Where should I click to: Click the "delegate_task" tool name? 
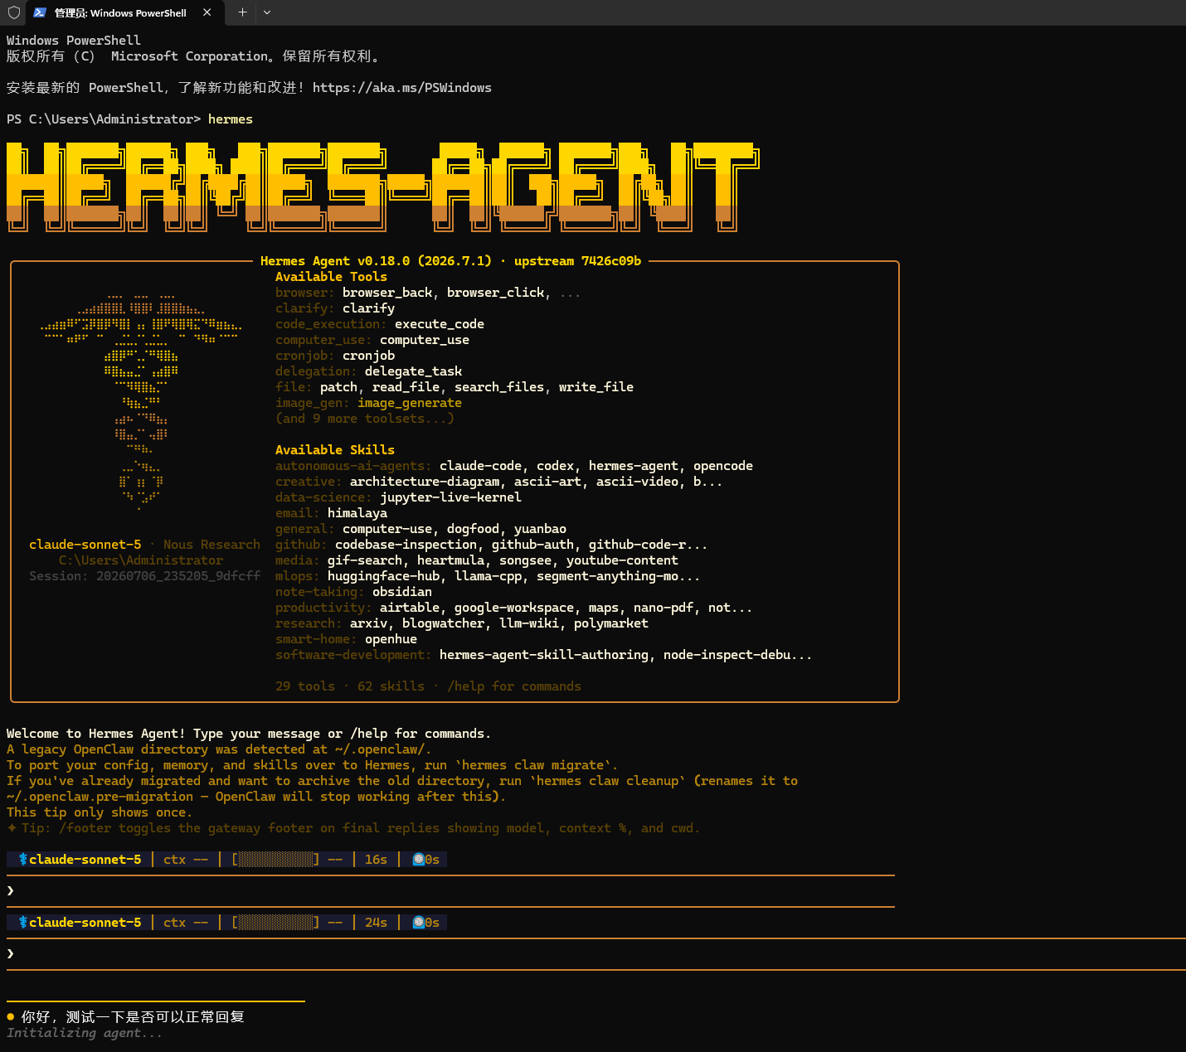click(x=413, y=371)
